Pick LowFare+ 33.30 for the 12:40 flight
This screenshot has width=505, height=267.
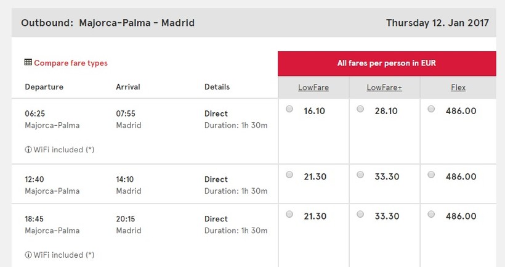click(360, 175)
